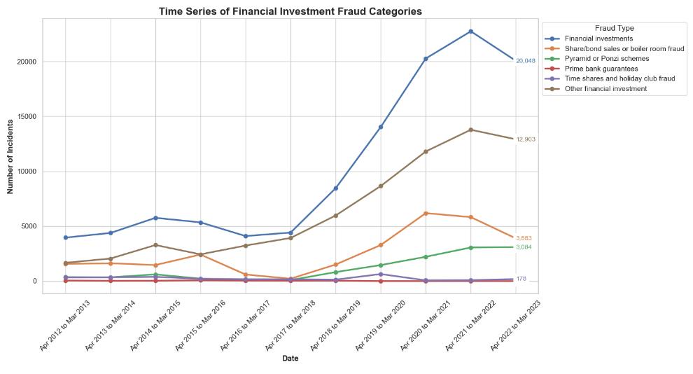The width and height of the screenshot is (693, 374).
Task: Click the orange line's highest data point
Action: click(x=426, y=213)
